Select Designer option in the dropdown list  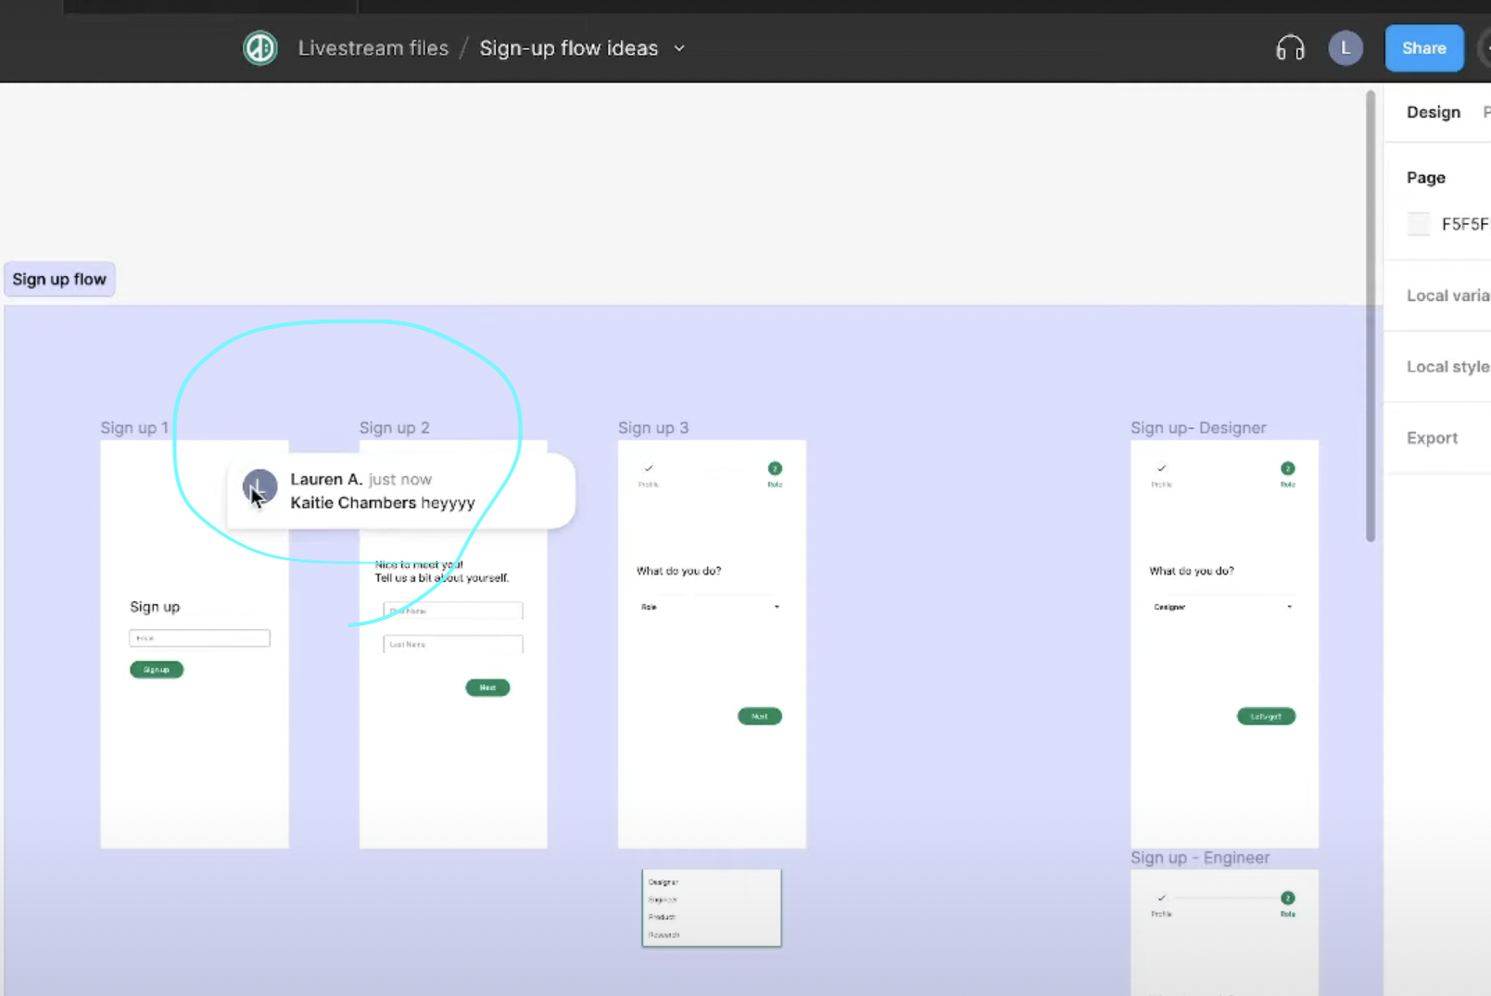(x=664, y=882)
